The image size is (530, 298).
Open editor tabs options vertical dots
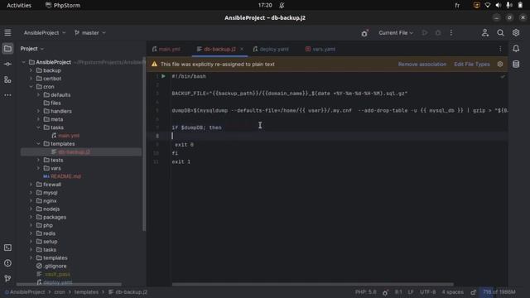click(500, 49)
